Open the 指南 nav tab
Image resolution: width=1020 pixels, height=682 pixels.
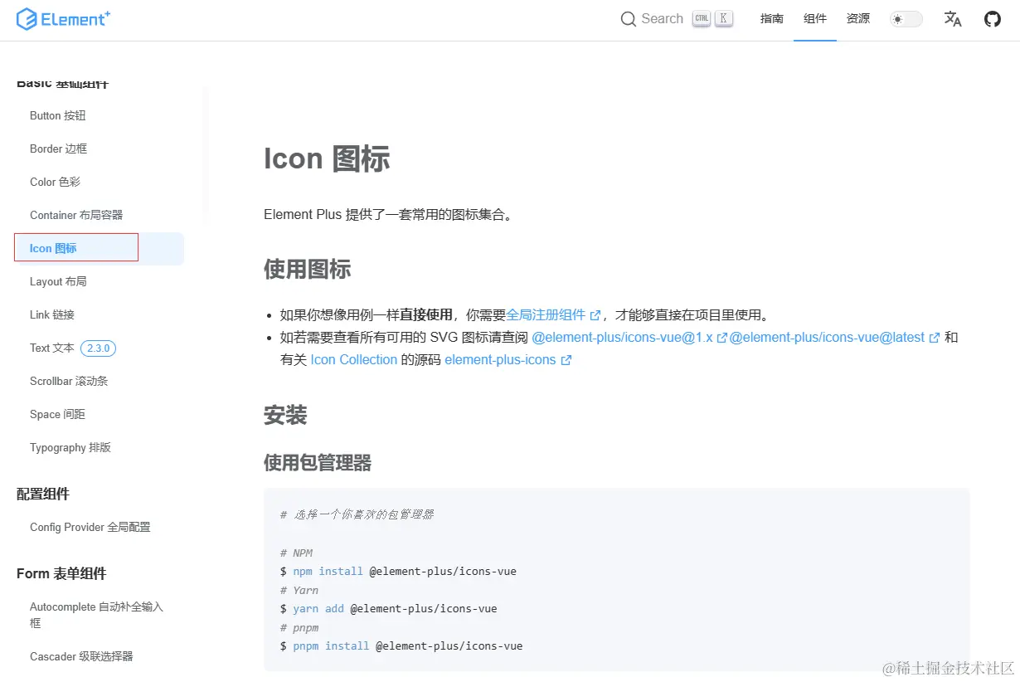tap(772, 19)
